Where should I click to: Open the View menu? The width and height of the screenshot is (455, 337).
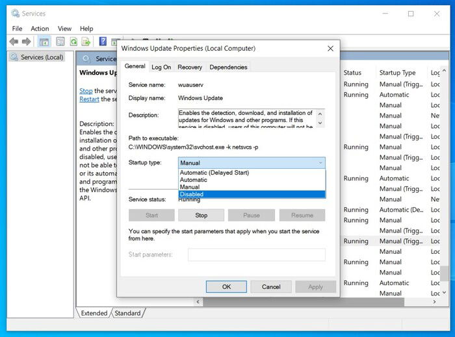click(64, 29)
